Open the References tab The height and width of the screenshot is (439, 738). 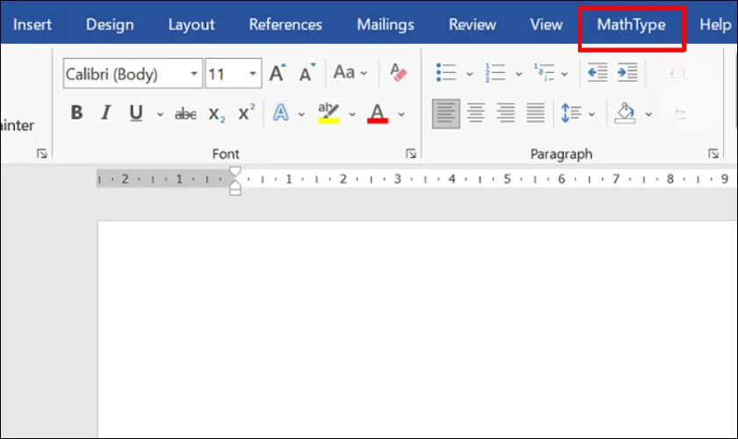[x=286, y=25]
